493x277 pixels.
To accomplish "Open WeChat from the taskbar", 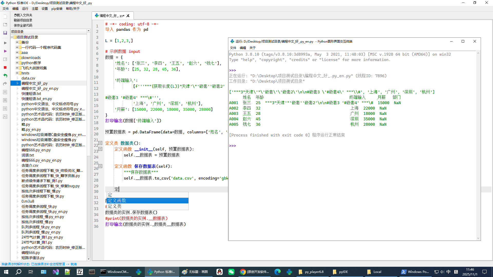I will coord(231,272).
